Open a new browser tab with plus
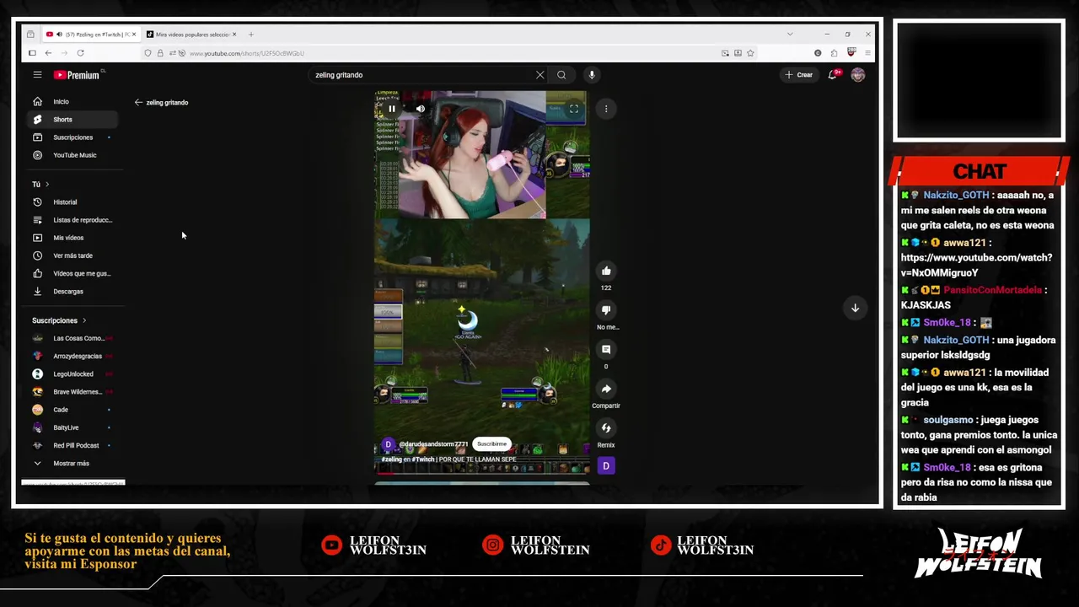Image resolution: width=1079 pixels, height=607 pixels. (x=250, y=35)
